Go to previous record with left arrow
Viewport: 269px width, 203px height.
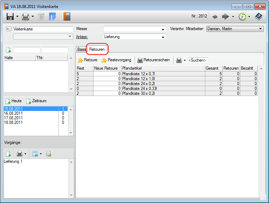coord(215,16)
